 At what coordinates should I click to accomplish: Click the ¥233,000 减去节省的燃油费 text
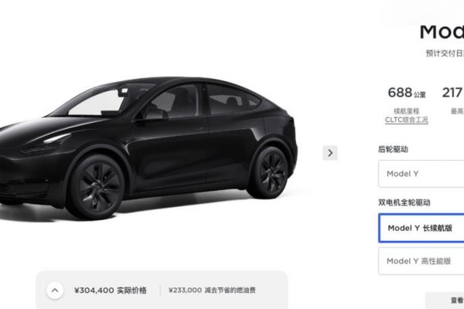click(212, 290)
